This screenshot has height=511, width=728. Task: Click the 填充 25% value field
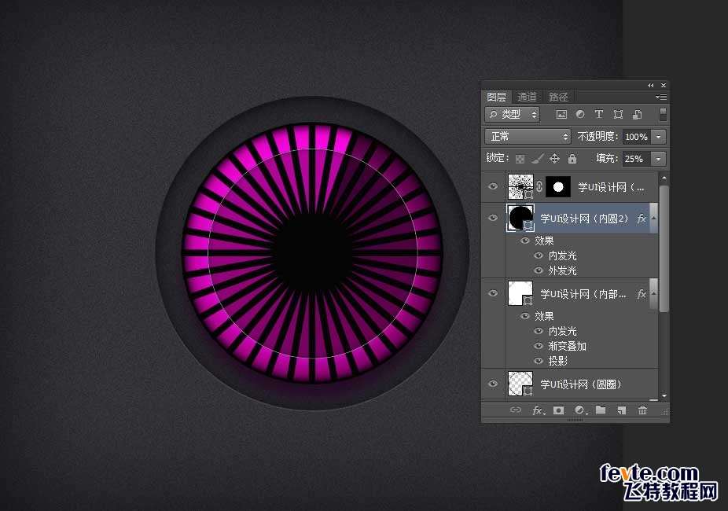coord(637,159)
